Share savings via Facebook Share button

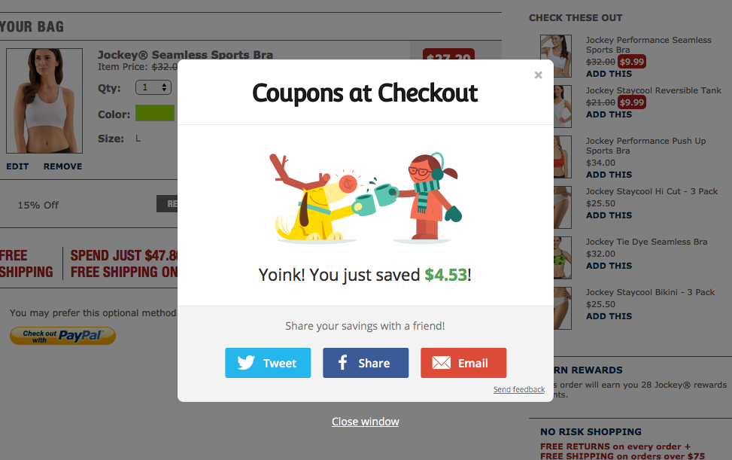pyautogui.click(x=366, y=363)
